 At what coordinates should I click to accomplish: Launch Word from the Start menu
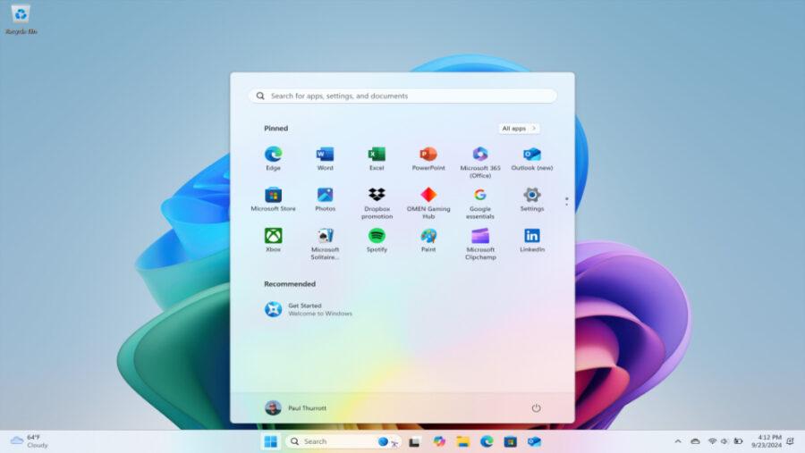coord(325,158)
